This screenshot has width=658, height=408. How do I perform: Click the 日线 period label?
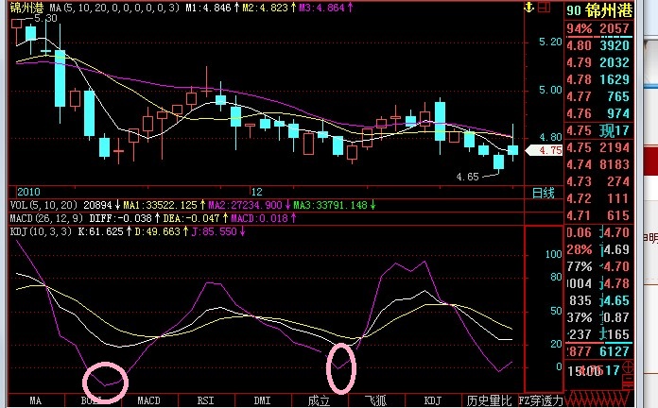point(543,192)
